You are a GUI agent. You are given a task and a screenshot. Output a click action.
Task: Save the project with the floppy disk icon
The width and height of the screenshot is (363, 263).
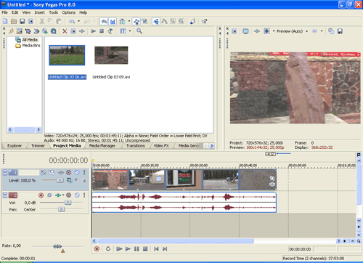[x=23, y=21]
